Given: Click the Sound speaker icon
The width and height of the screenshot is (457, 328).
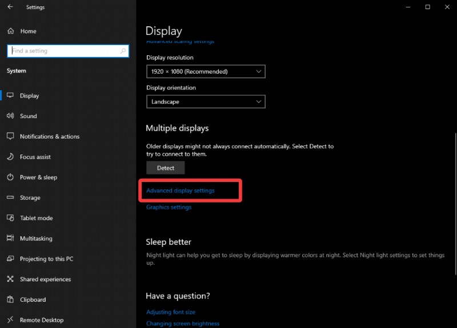Looking at the screenshot, I should click(10, 116).
